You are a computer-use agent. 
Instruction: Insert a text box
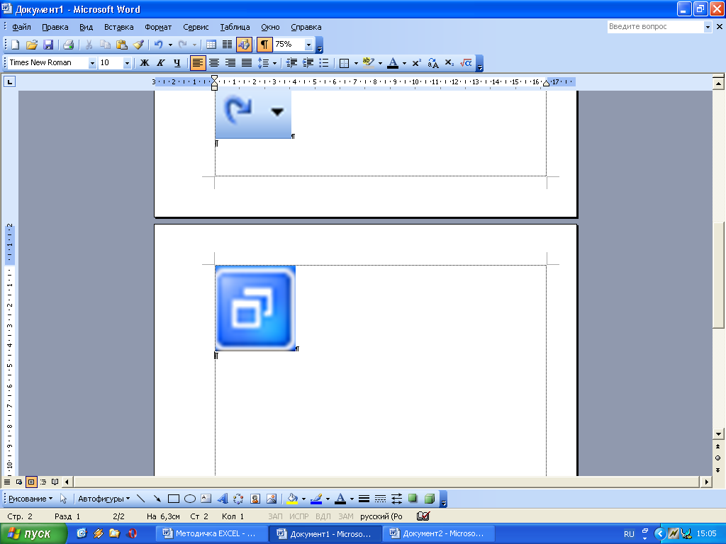tap(206, 499)
